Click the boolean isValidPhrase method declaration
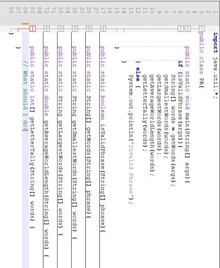 (x=103, y=139)
